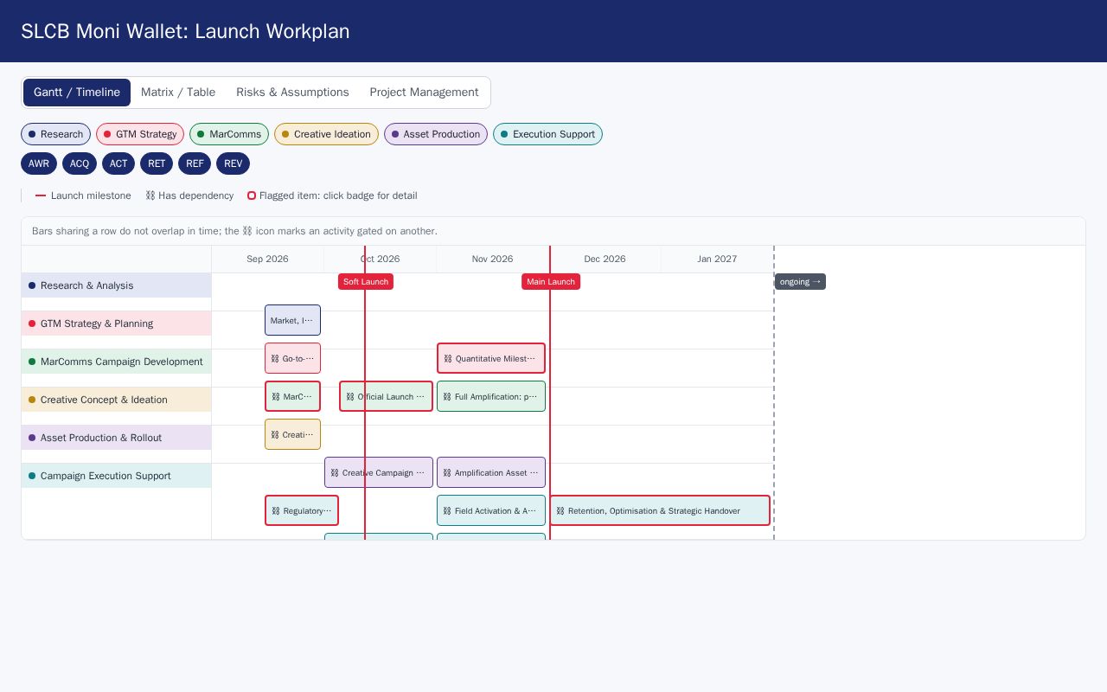Open the 'MarC…' flagged bar
Viewport: 1107px width, 692px height.
tap(292, 396)
